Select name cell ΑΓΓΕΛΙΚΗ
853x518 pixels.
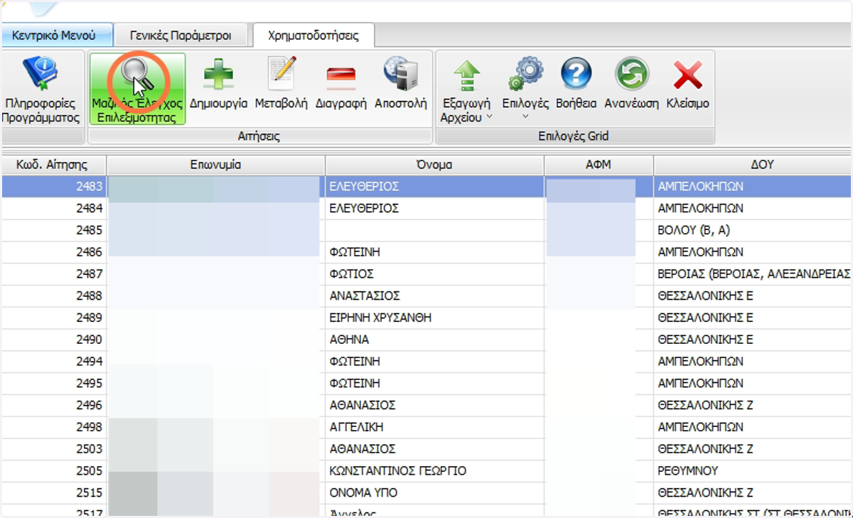coord(435,428)
